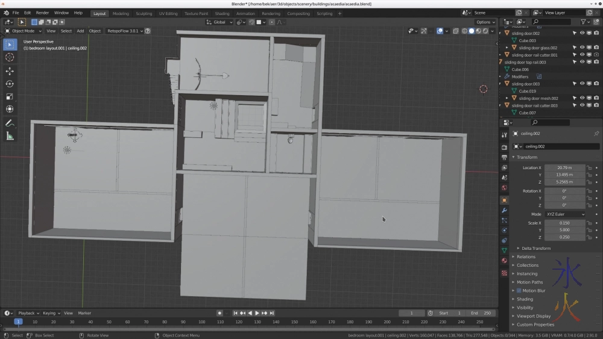603x339 pixels.
Task: Choose the Rotate tool
Action: coord(10,84)
